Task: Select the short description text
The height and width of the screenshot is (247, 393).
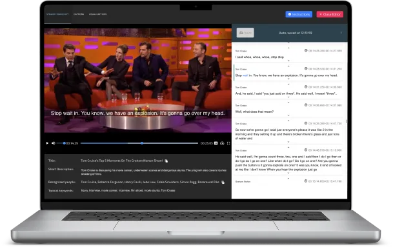Action: [x=154, y=172]
